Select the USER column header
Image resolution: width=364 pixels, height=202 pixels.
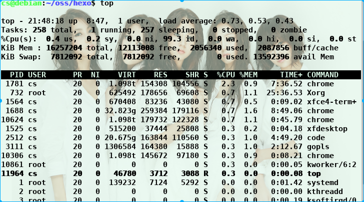pyautogui.click(x=37, y=75)
